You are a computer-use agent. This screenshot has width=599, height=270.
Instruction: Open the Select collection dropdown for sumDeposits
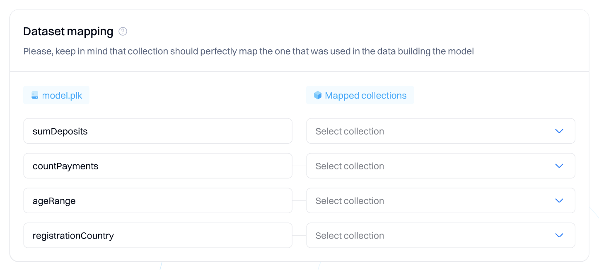click(x=431, y=131)
